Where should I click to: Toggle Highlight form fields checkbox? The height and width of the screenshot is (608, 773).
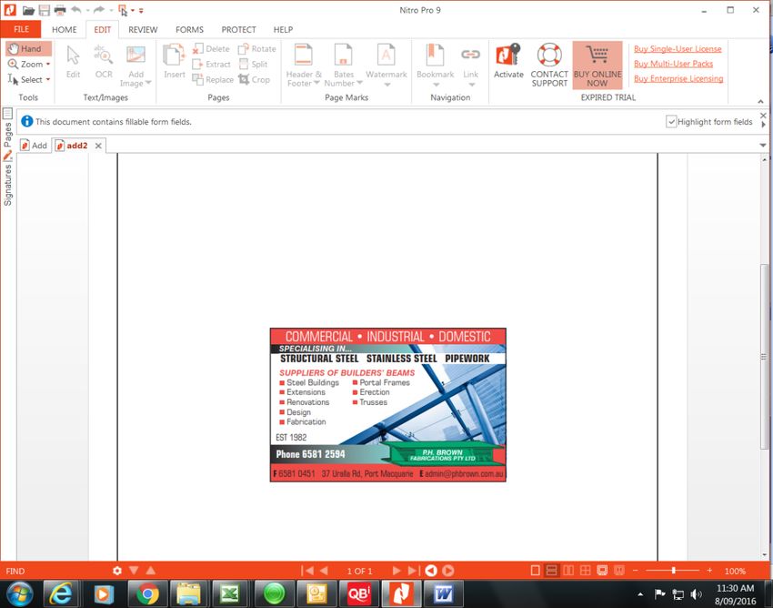[x=671, y=121]
